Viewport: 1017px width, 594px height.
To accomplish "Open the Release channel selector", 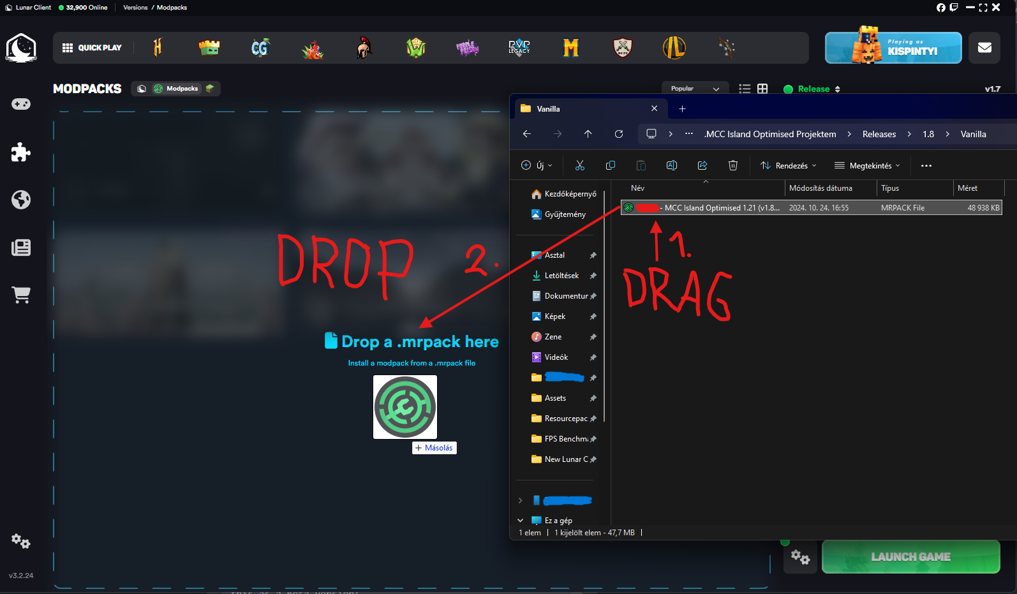I will 812,89.
